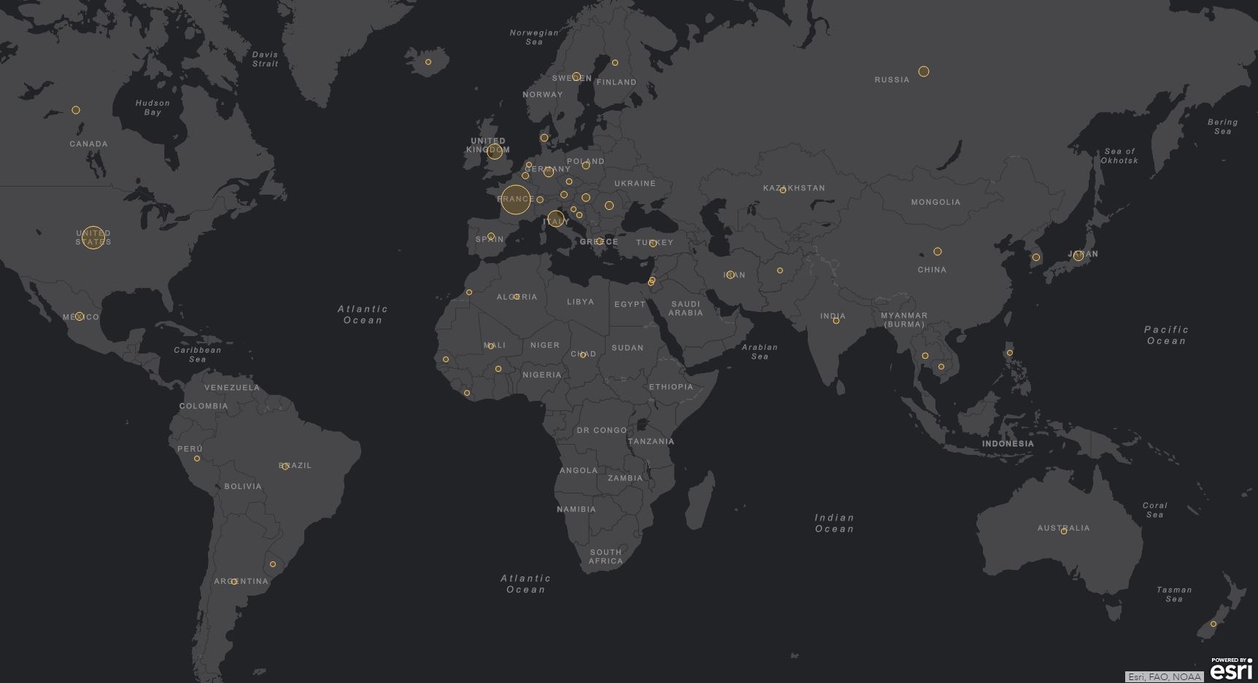Click the Esri, FAO, NOAA attribution text
1258x683 pixels.
[x=1165, y=677]
